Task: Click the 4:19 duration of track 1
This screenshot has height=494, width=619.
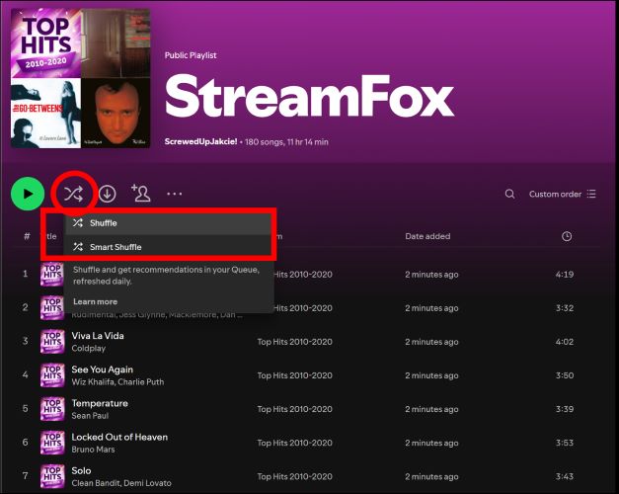Action: tap(565, 275)
